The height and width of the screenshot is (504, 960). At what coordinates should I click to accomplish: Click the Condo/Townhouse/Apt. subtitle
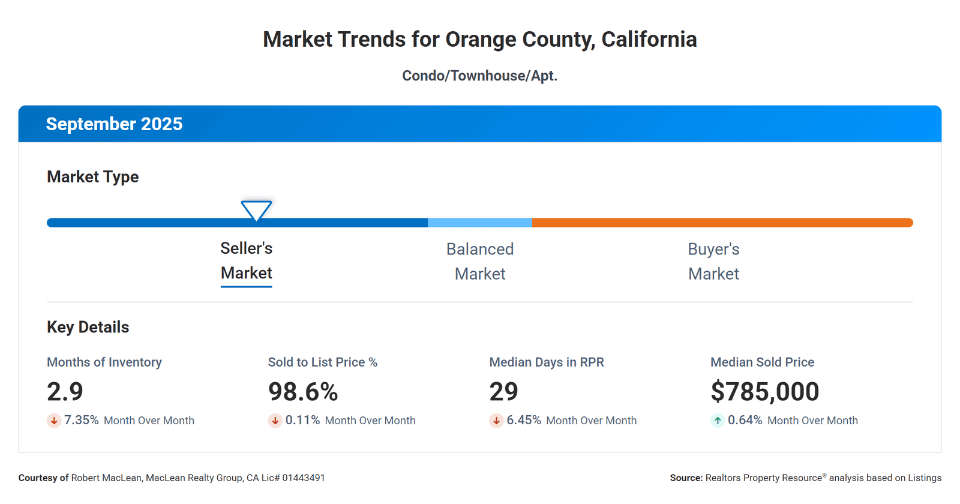(x=479, y=76)
